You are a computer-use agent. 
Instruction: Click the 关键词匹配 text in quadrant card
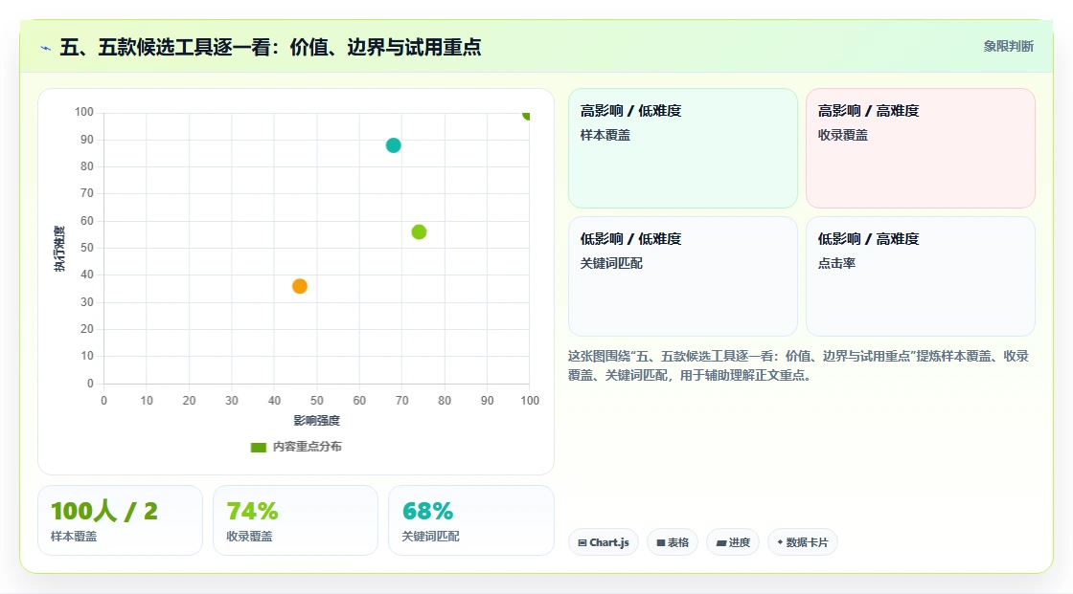[612, 263]
